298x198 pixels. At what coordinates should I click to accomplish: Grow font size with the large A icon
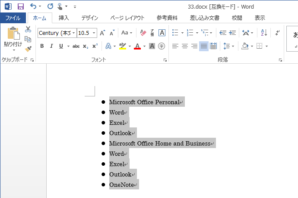(103, 33)
